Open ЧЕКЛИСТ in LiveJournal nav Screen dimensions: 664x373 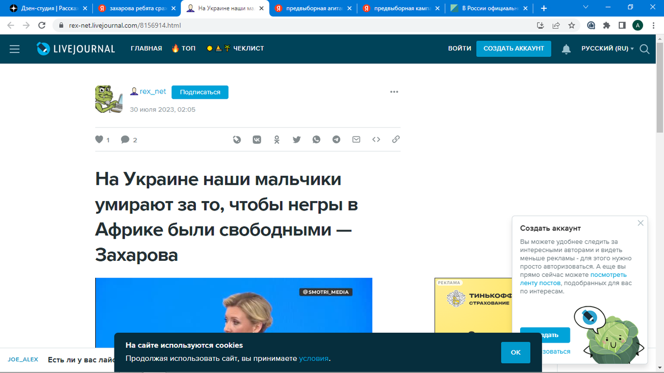click(x=235, y=49)
